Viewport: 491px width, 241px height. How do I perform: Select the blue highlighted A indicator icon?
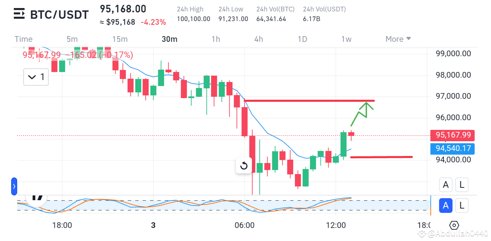(x=446, y=206)
